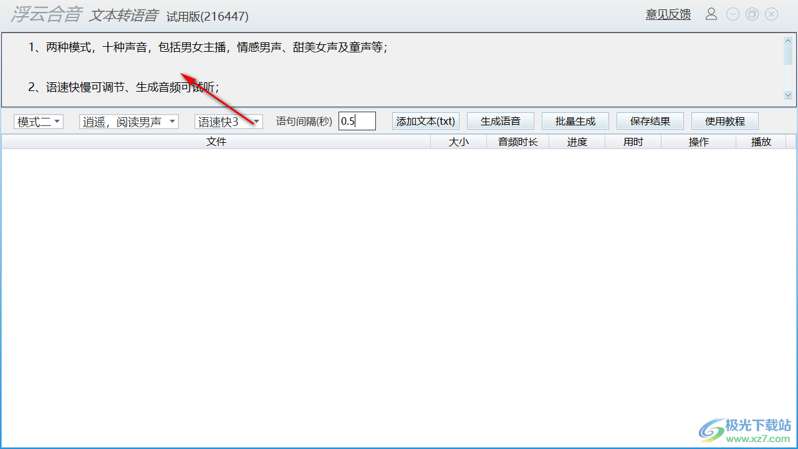Click the text box scrollbar thumb
Viewport: 798px width, 449px height.
pyautogui.click(x=788, y=55)
